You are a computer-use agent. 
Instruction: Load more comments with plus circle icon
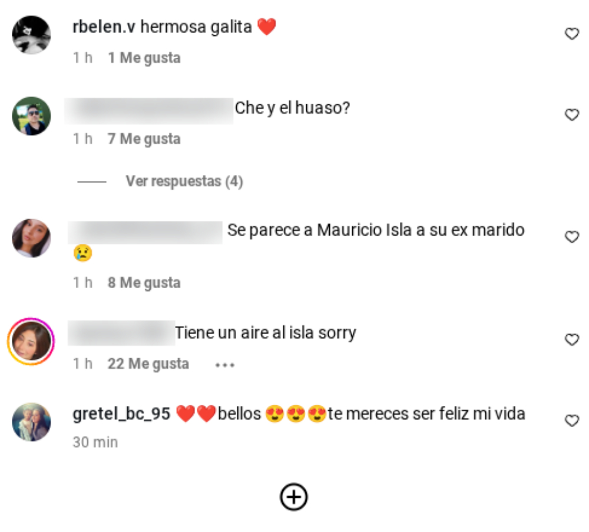294,497
